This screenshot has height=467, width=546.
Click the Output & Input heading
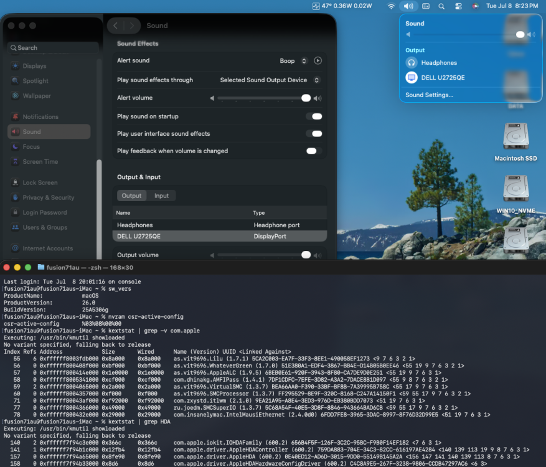point(139,177)
